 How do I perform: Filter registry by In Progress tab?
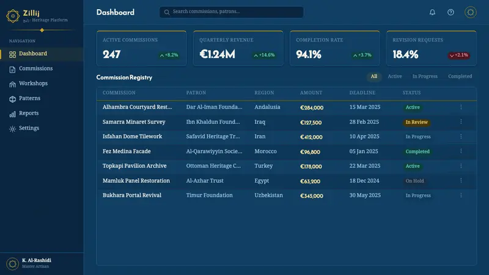tap(425, 76)
